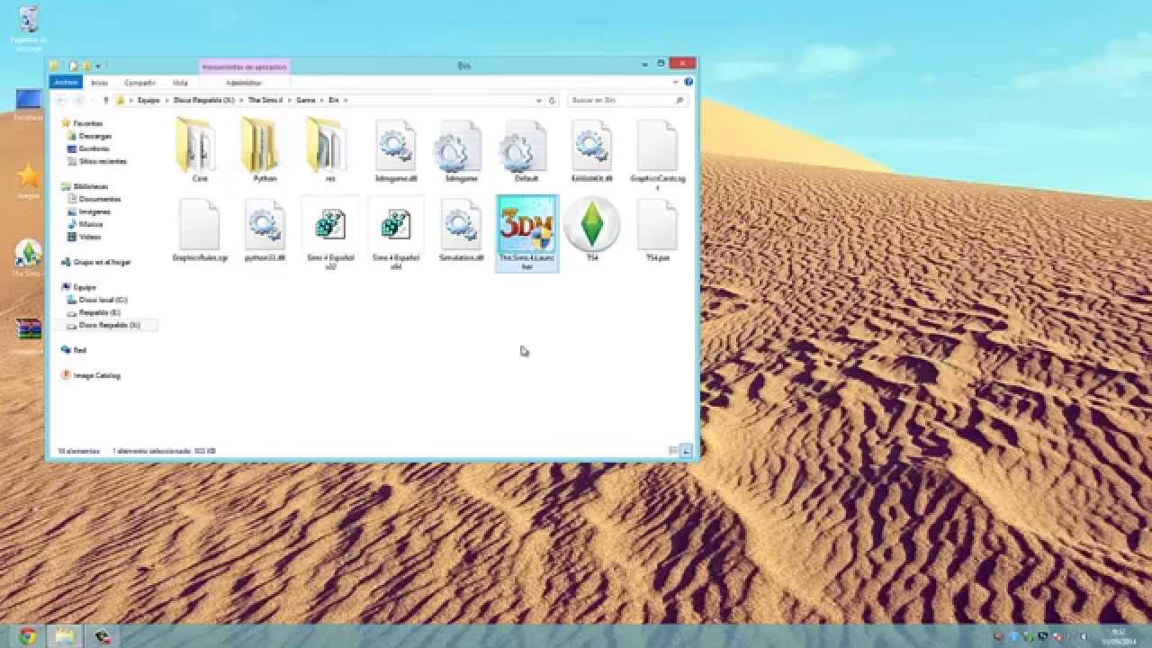Switch to details view in status bar
The width and height of the screenshot is (1152, 648).
pyautogui.click(x=673, y=450)
